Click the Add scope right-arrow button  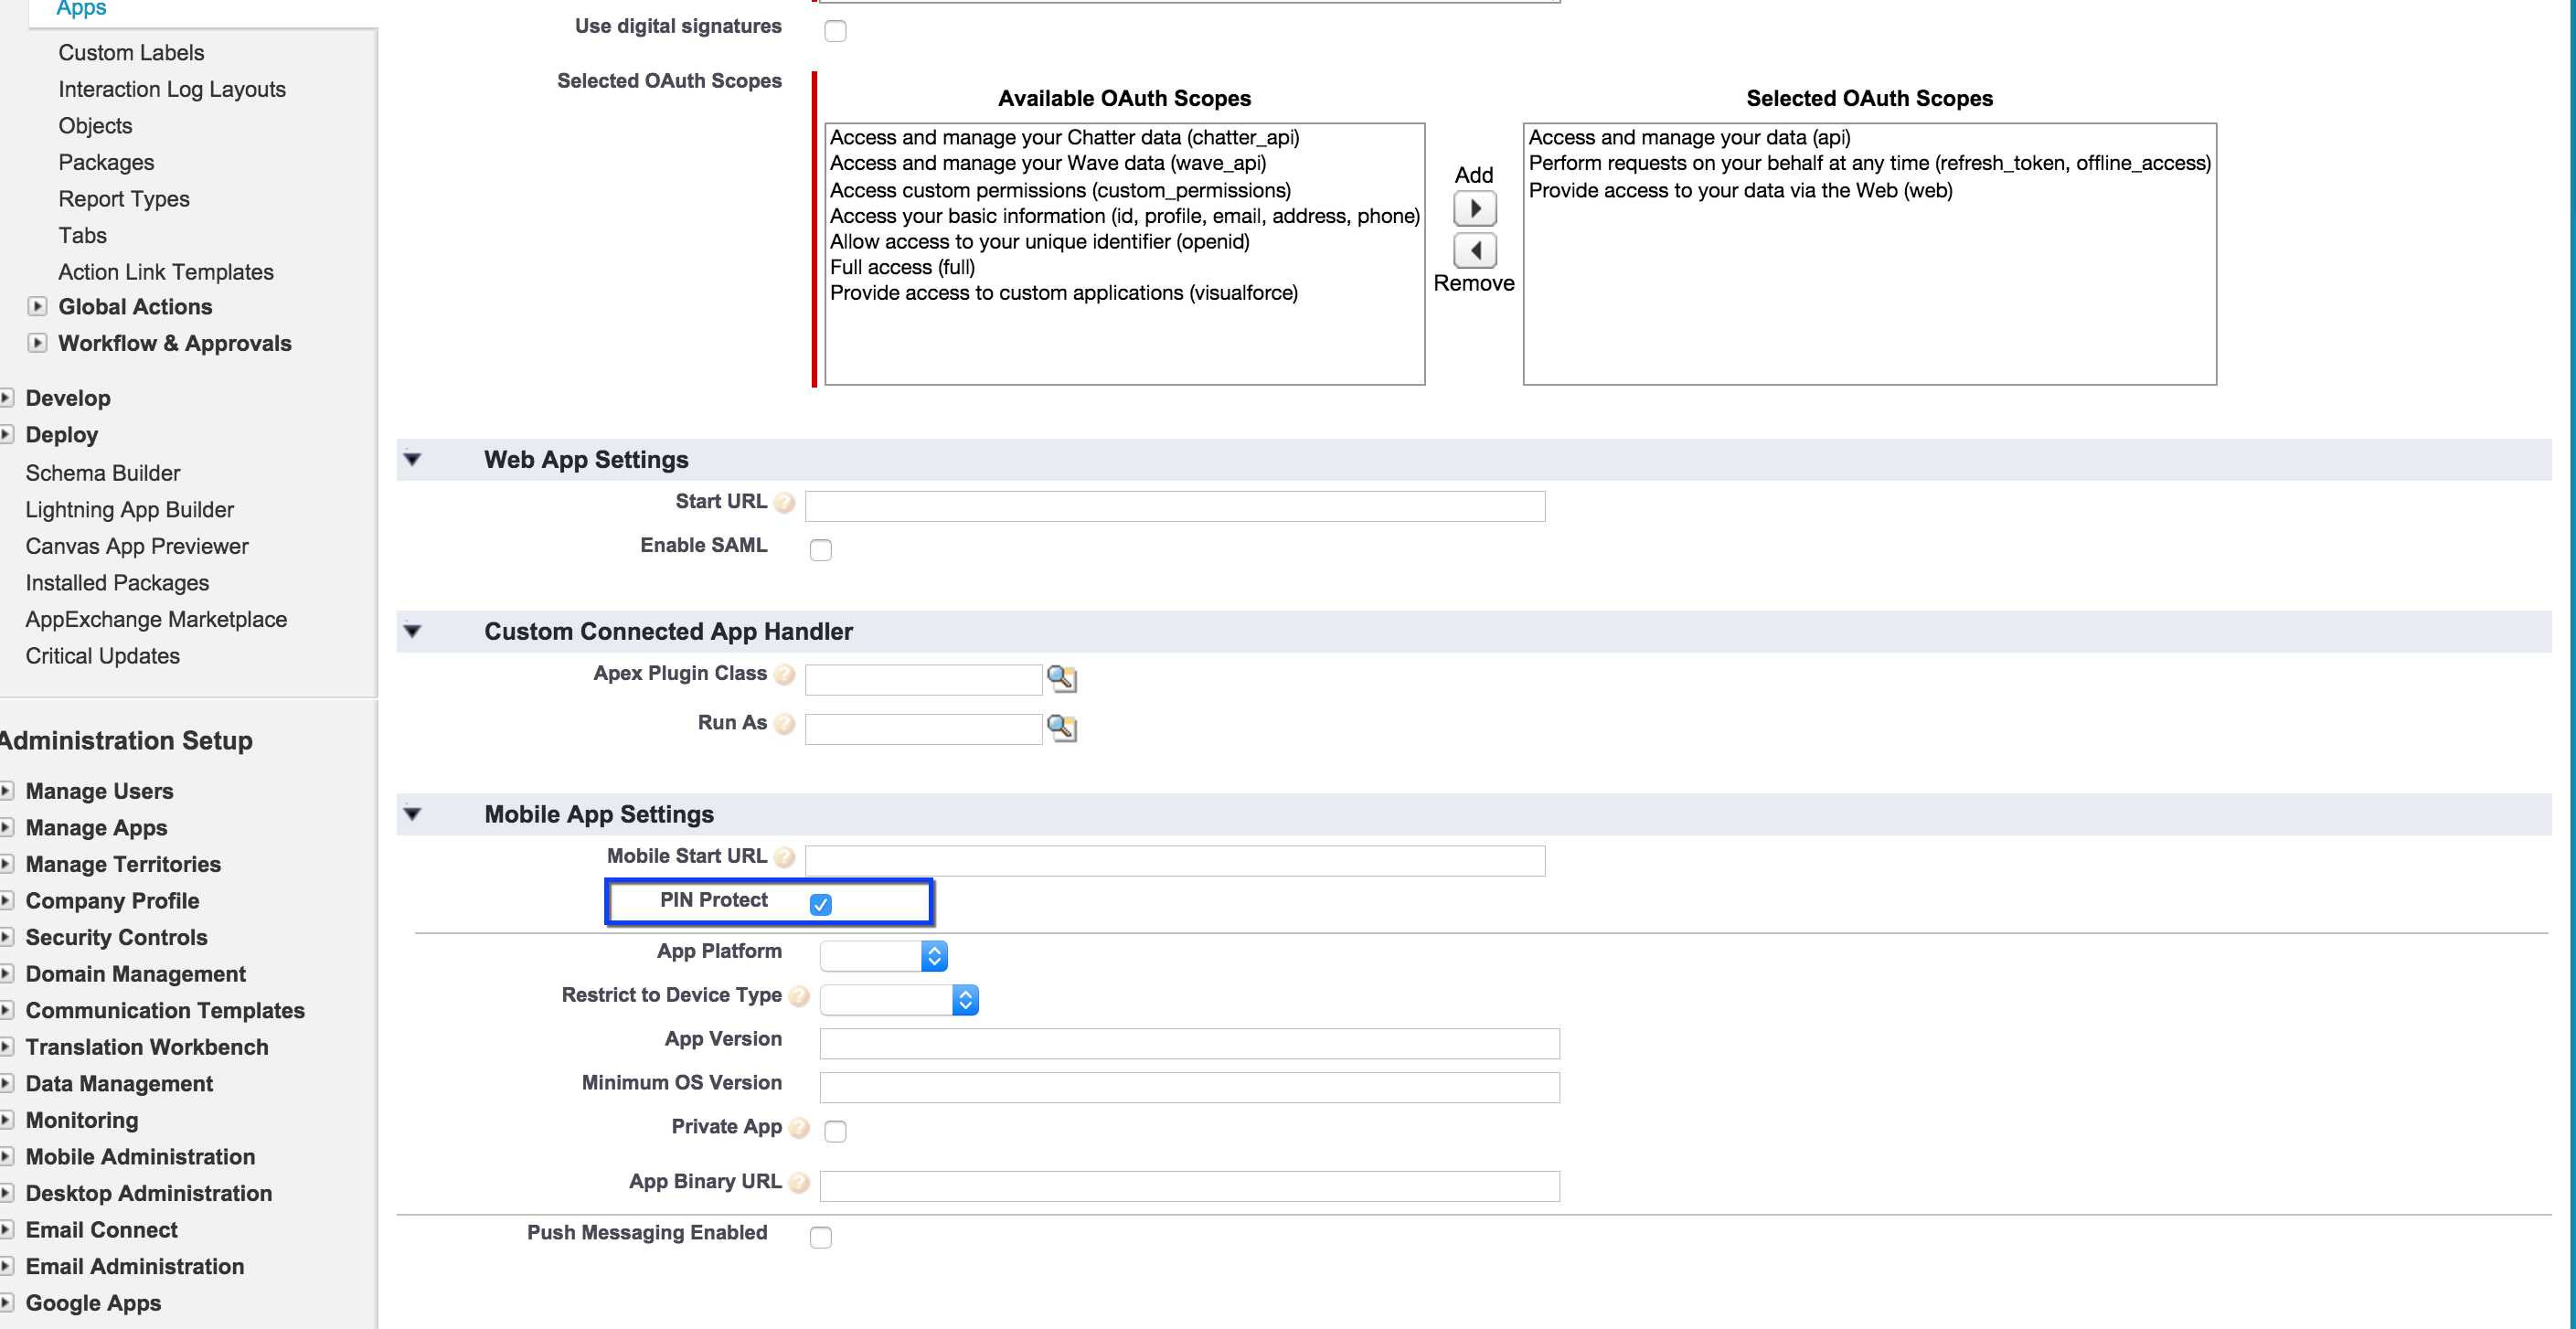click(x=1474, y=209)
